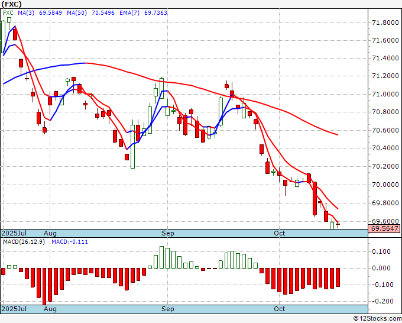Click the last candlestick on price chart
Image resolution: width=402 pixels, height=323 pixels.
click(x=338, y=224)
